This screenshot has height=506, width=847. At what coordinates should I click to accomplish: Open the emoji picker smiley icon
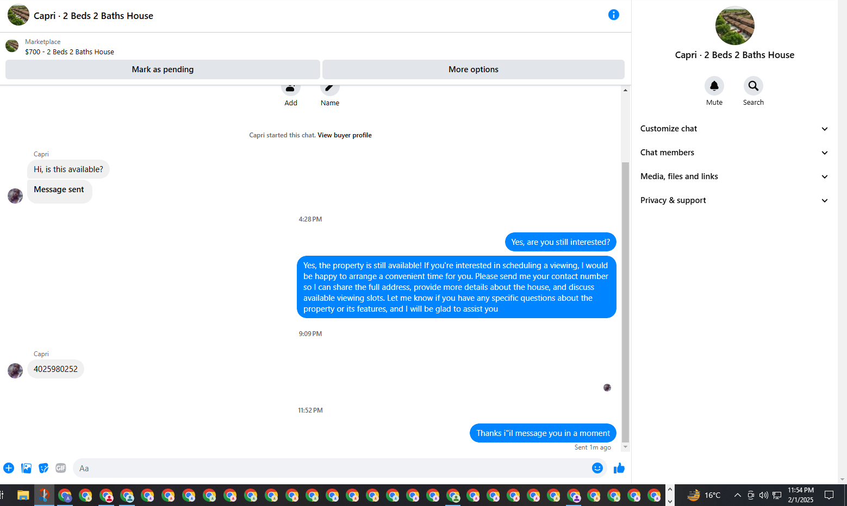coord(597,468)
